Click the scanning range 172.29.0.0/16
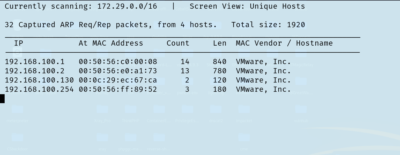400x155 pixels. 127,6
